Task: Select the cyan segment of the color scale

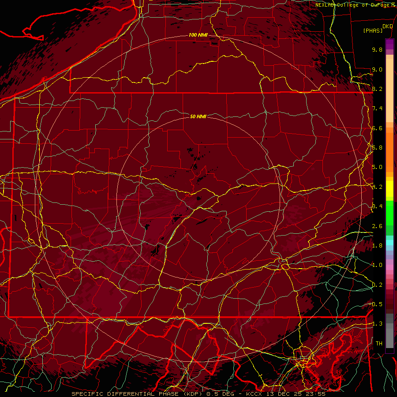Action: [x=390, y=243]
